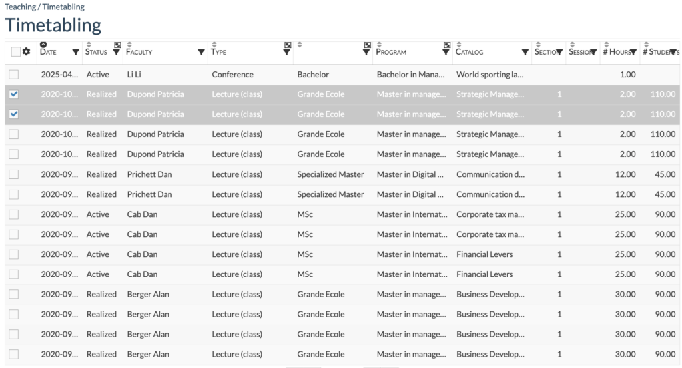Viewport: 682px width, 368px height.
Task: Expand the grouping icon above Type filter
Action: click(288, 45)
